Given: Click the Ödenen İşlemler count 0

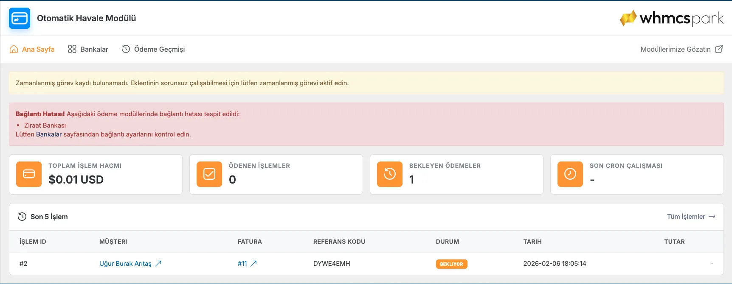Looking at the screenshot, I should [232, 180].
